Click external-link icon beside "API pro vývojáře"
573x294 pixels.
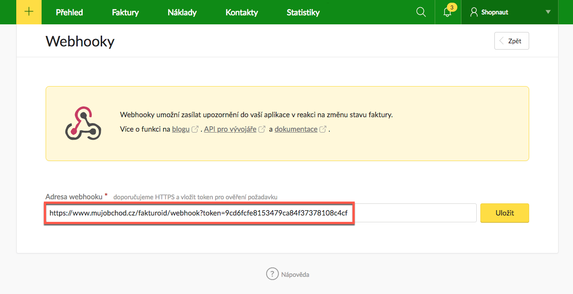pyautogui.click(x=262, y=129)
